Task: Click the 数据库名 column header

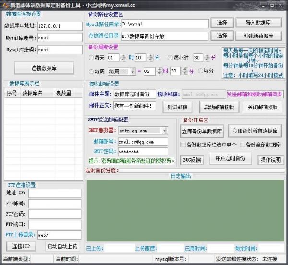Action: click(x=37, y=93)
